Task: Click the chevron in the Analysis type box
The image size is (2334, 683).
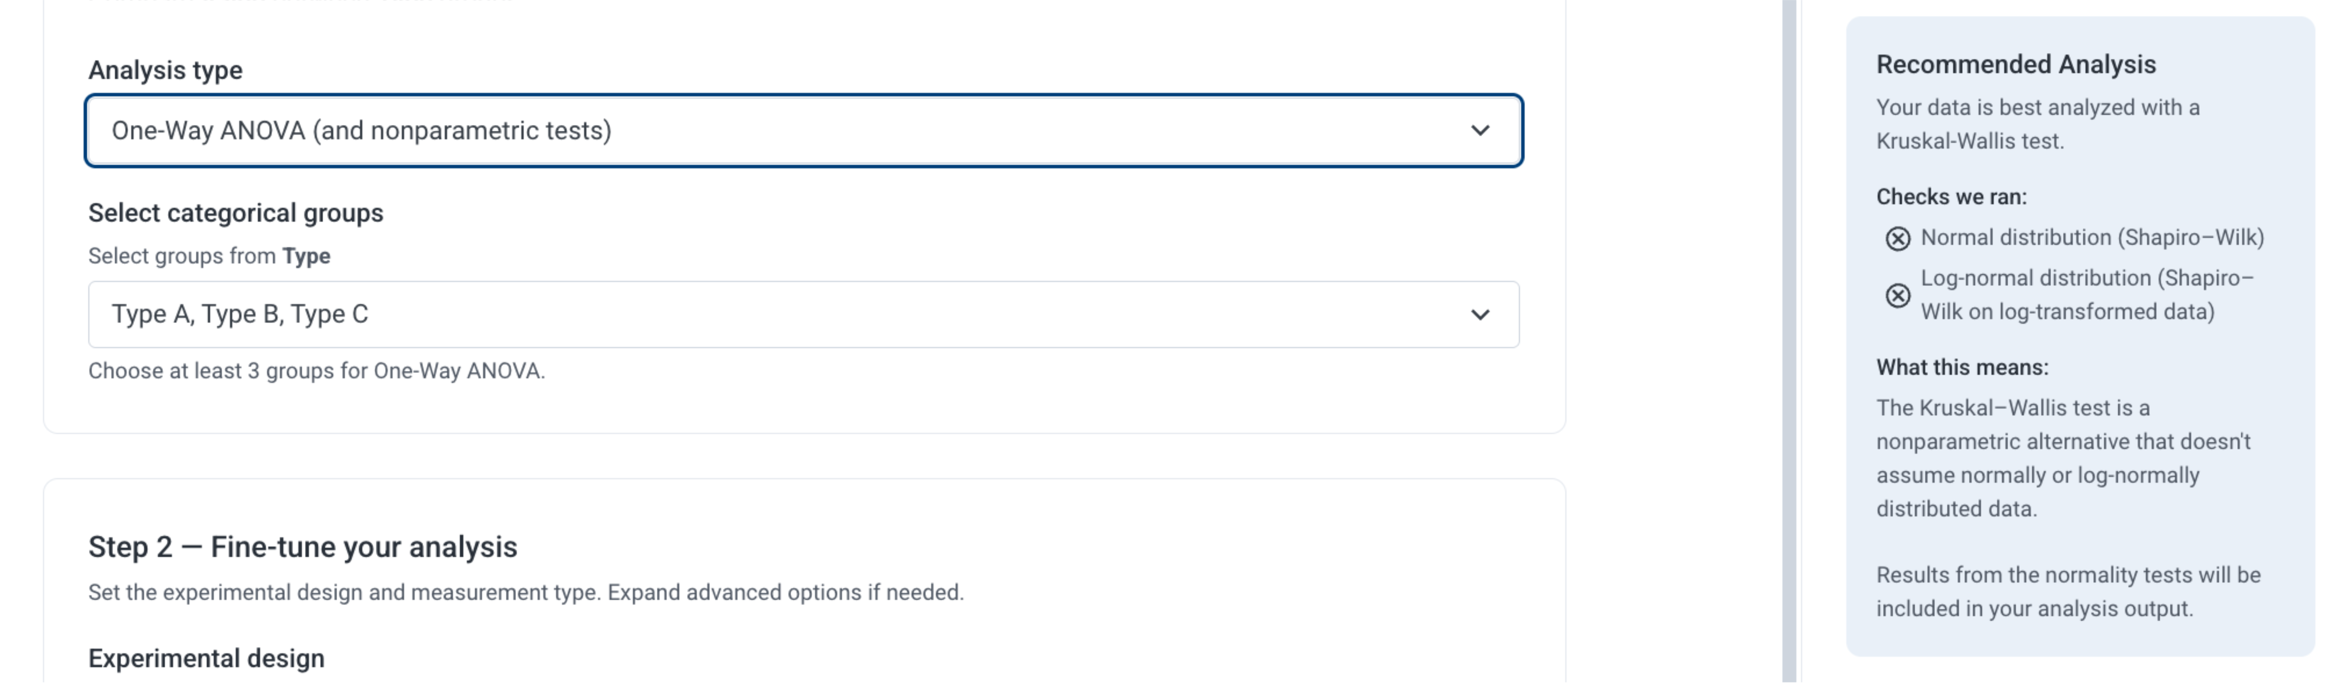Action: 1480,130
